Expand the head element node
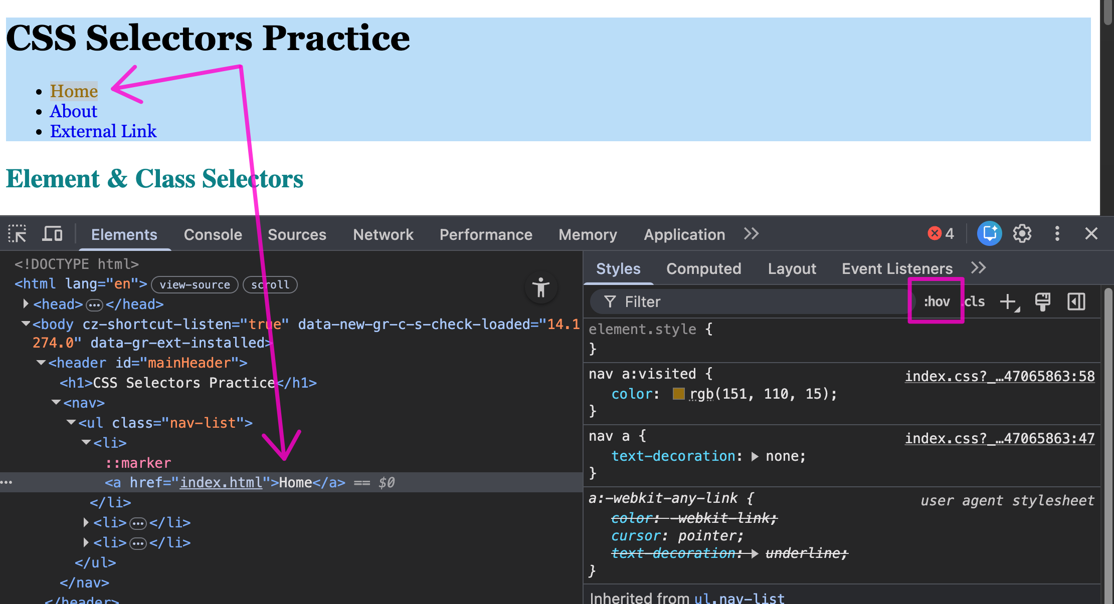The width and height of the screenshot is (1114, 604). (26, 304)
